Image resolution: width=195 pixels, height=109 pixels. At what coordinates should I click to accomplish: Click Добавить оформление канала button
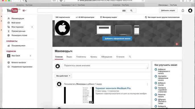pos(117,39)
